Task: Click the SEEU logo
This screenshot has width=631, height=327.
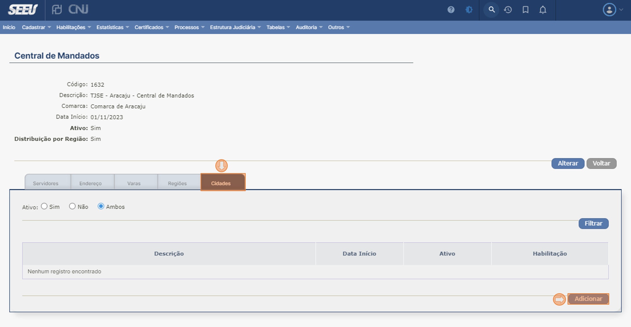Action: pos(23,10)
